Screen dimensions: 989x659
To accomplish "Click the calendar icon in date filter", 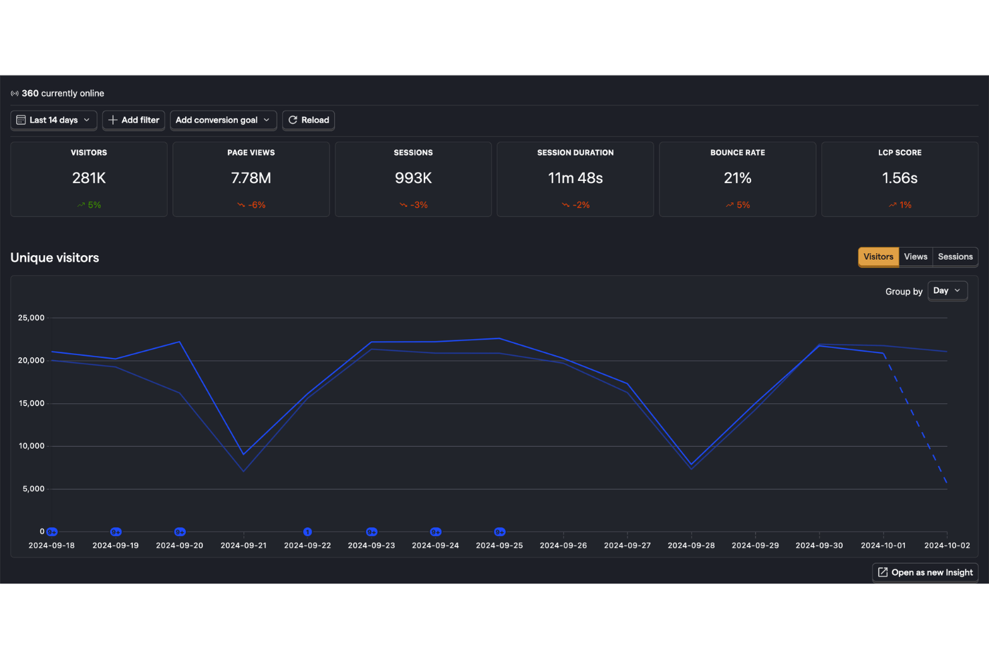I will [x=21, y=120].
